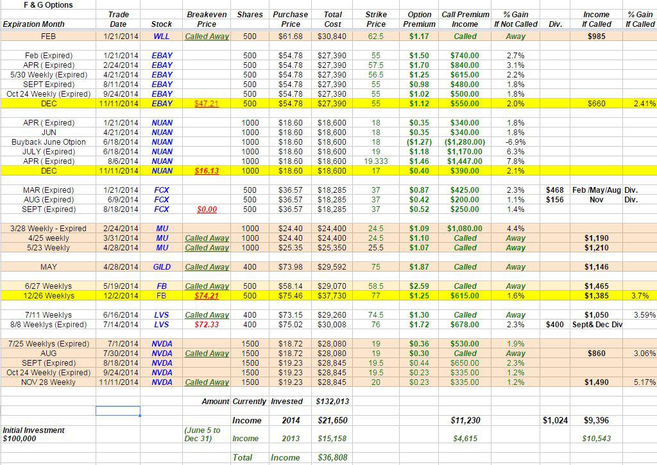The image size is (657, 465).
Task: Click WLL 'Called Away' breakeven link
Action: pos(207,37)
